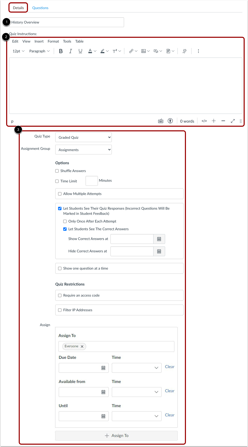Open calendar for Show Correct Answers at
248x447 pixels.
pyautogui.click(x=159, y=239)
